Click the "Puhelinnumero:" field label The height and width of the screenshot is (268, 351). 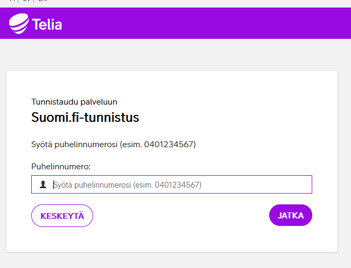[61, 167]
